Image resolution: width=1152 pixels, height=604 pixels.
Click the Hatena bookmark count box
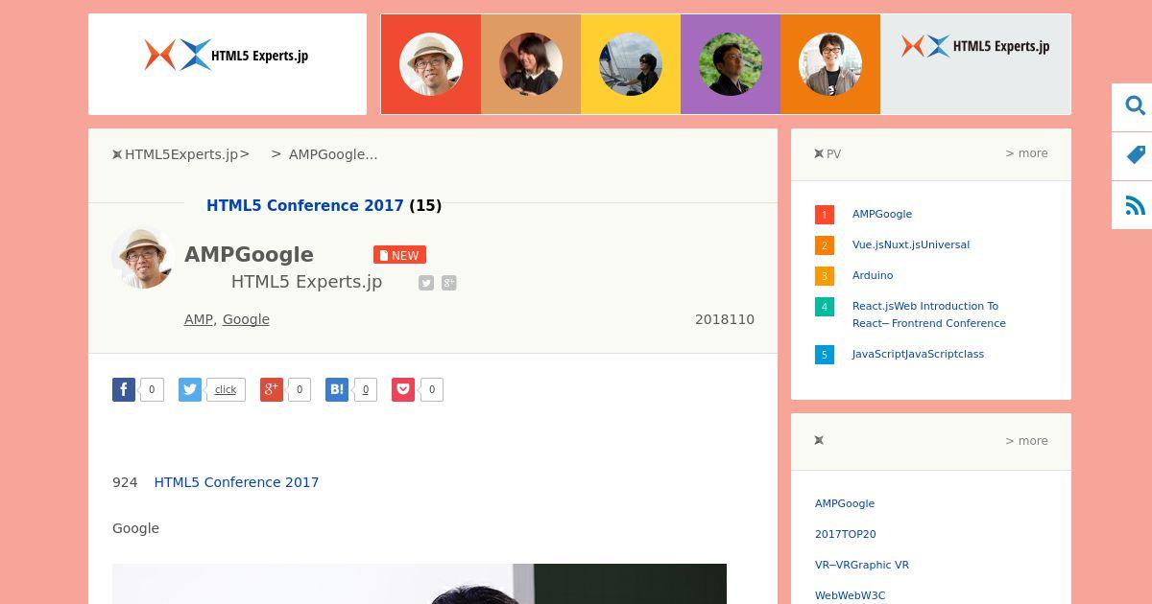(365, 389)
